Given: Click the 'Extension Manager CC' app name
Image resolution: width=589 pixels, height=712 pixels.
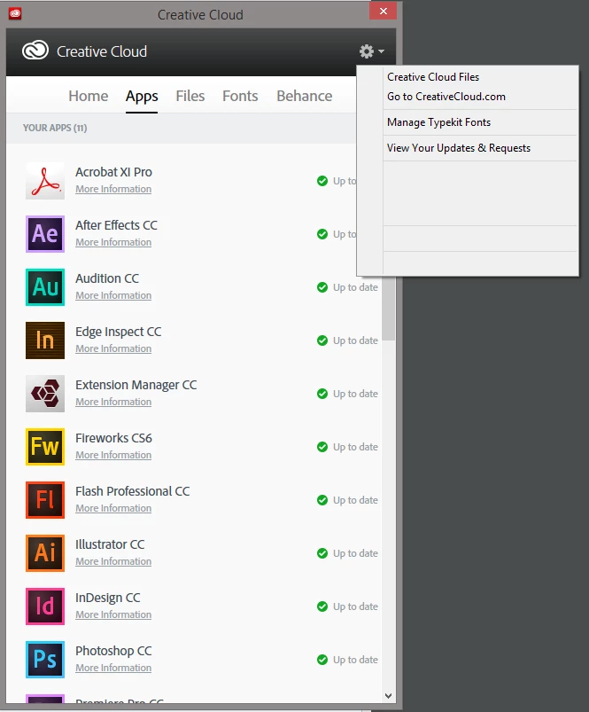Looking at the screenshot, I should 136,385.
